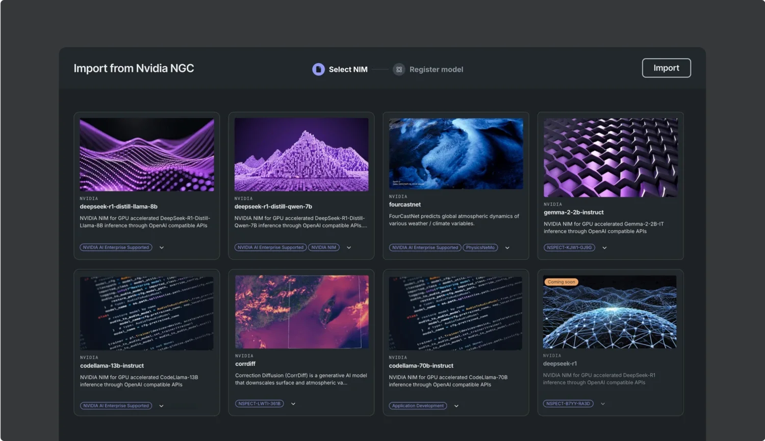
Task: Click the Register model step icon
Action: pos(399,69)
